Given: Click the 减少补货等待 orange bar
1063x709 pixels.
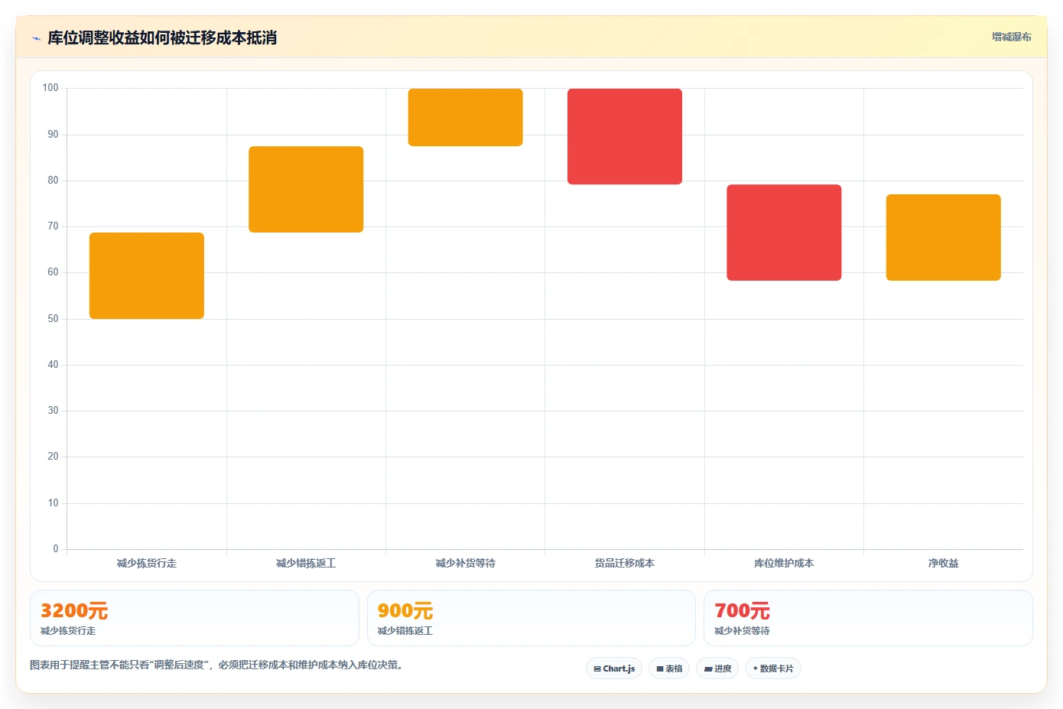Looking at the screenshot, I should [465, 117].
